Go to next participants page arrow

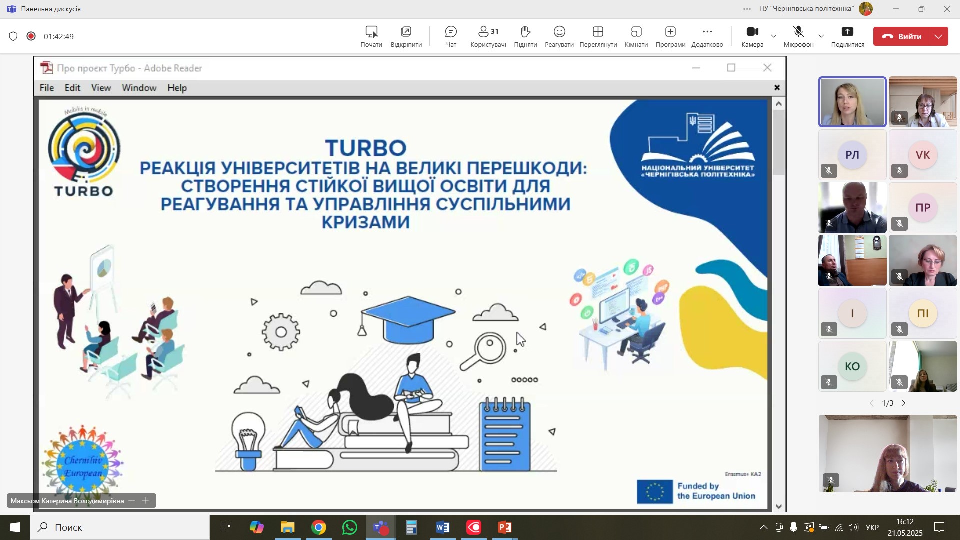coord(904,403)
